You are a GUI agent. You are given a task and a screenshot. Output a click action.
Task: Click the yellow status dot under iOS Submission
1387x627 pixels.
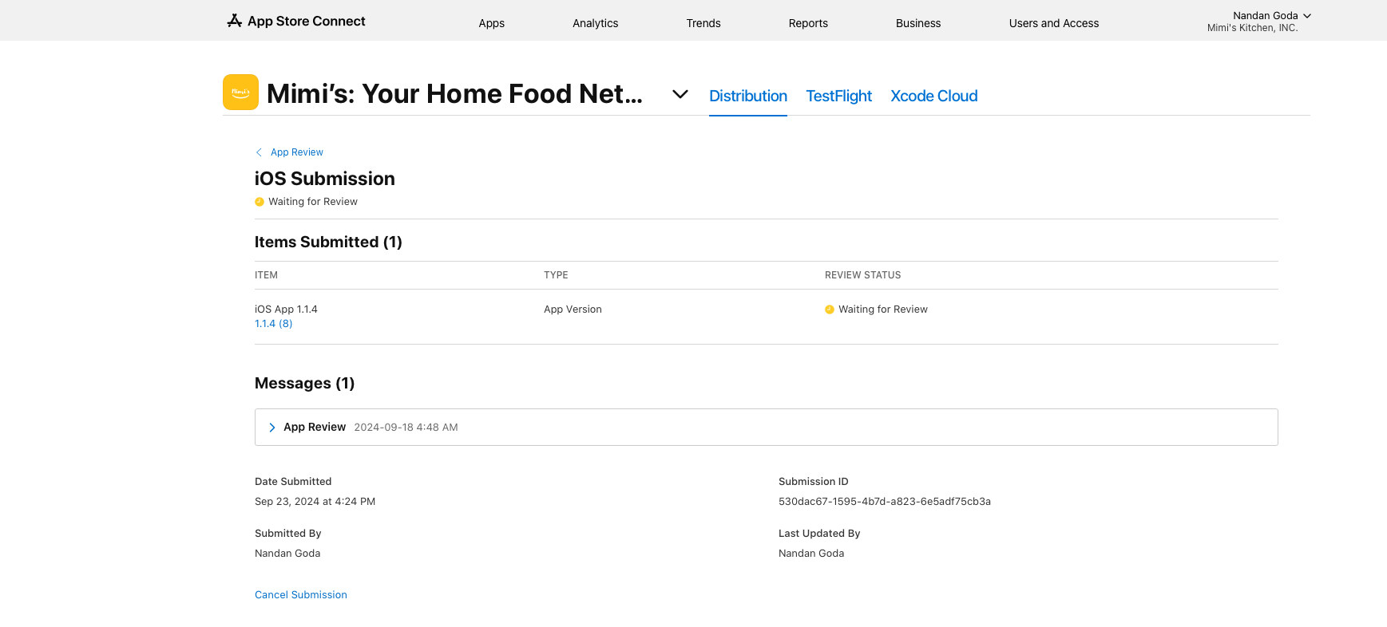tap(260, 202)
